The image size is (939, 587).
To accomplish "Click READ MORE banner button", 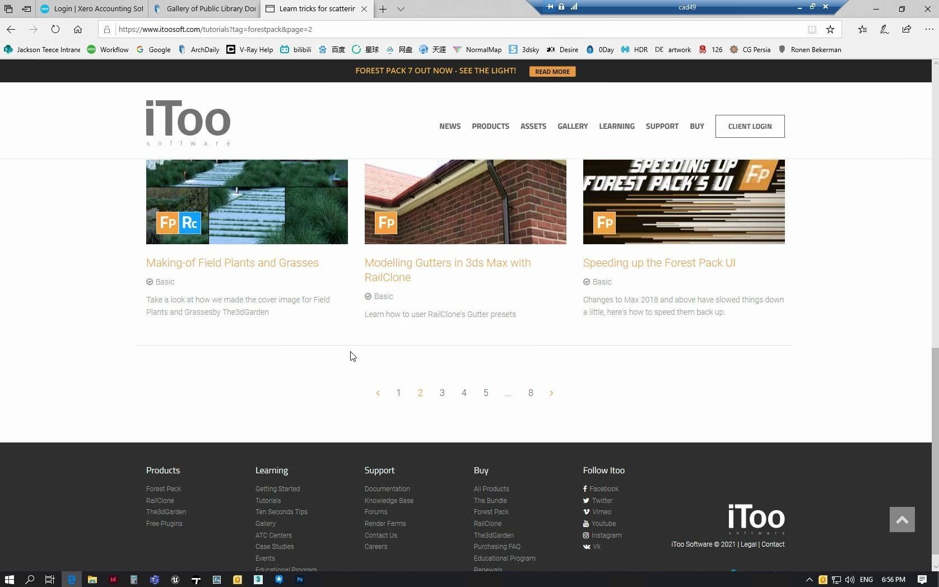I will tap(552, 71).
